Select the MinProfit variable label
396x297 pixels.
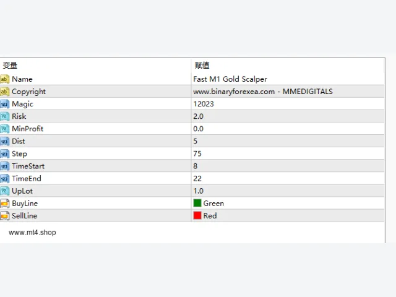(x=27, y=129)
